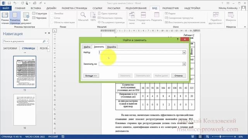Open Quick Access Toolbar customize arrow

pyautogui.click(x=45, y=3)
